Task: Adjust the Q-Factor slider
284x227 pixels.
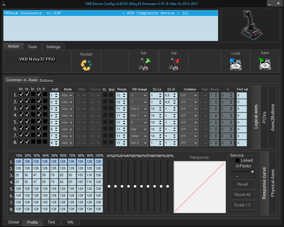Action: click(252, 172)
